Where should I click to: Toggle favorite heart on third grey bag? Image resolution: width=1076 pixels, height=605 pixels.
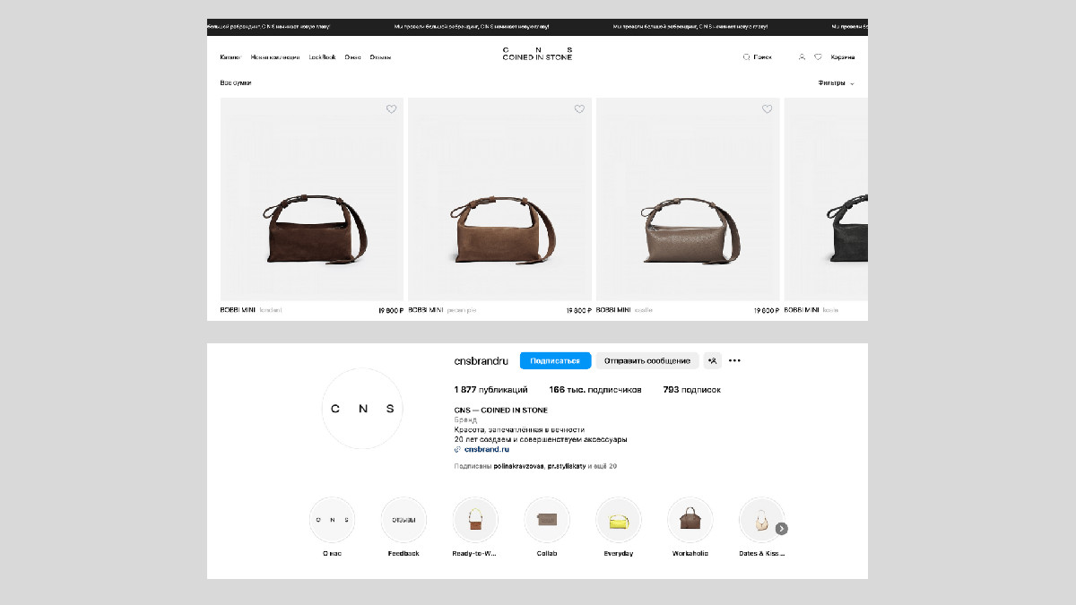[767, 109]
